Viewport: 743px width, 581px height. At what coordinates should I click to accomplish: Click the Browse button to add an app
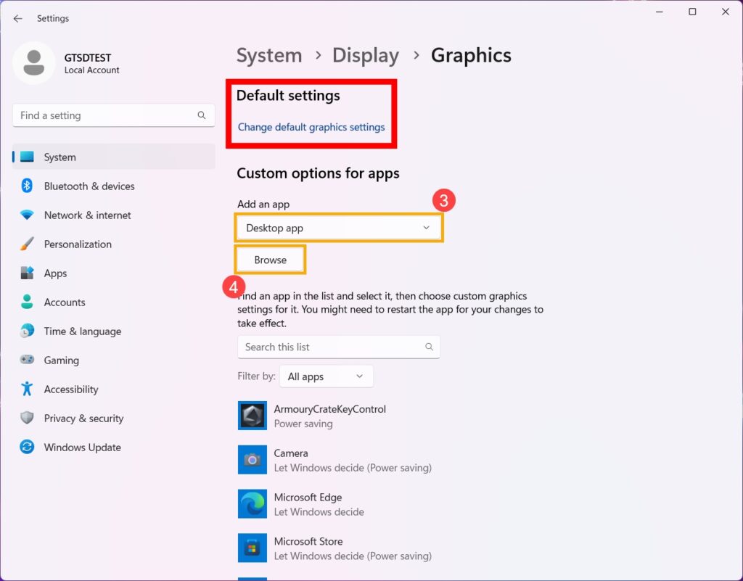269,259
